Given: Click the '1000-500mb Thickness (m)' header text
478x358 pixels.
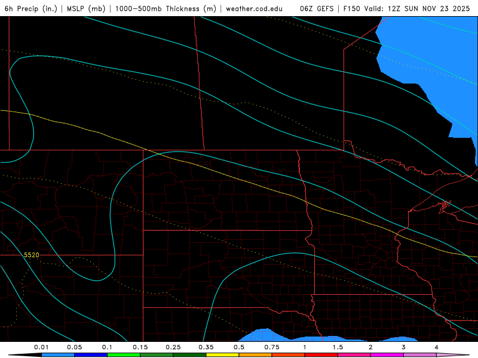Looking at the screenshot, I should (x=166, y=8).
